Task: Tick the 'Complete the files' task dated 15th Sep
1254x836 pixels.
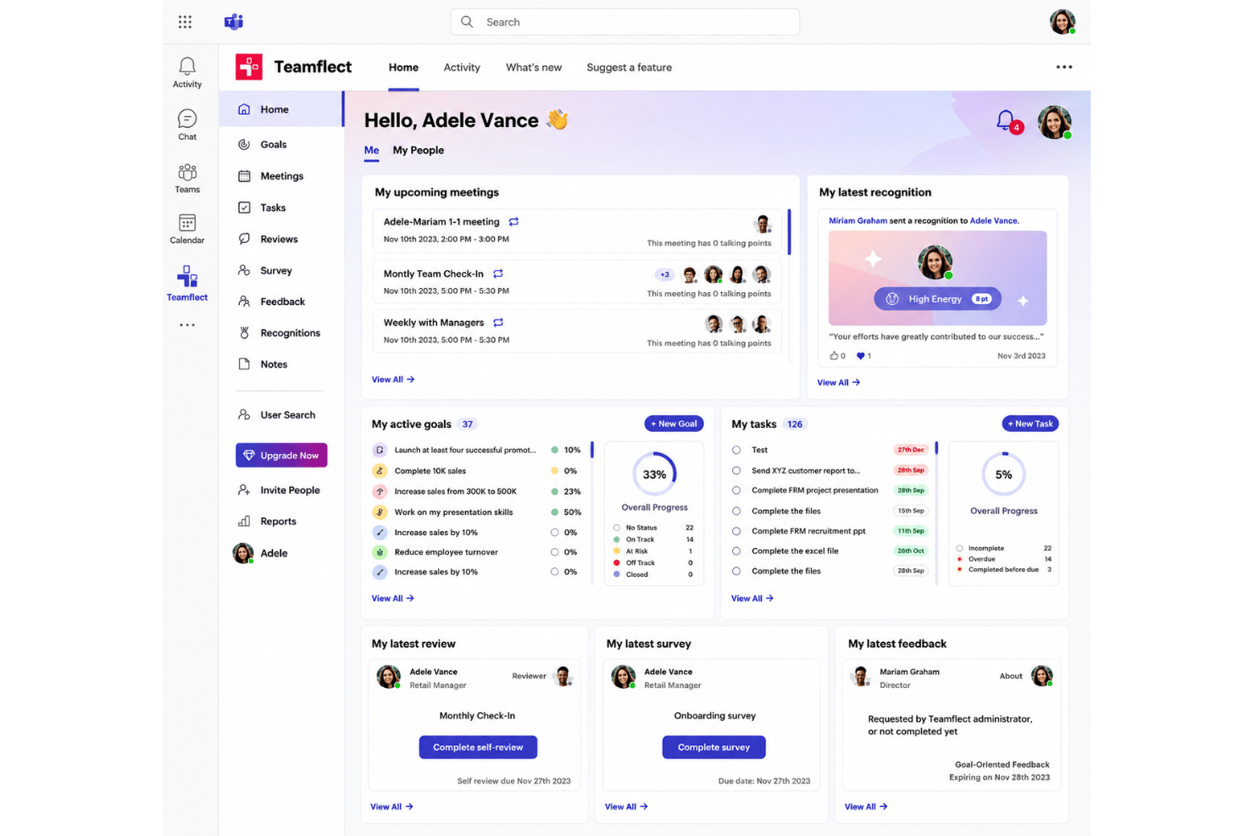Action: (x=736, y=511)
